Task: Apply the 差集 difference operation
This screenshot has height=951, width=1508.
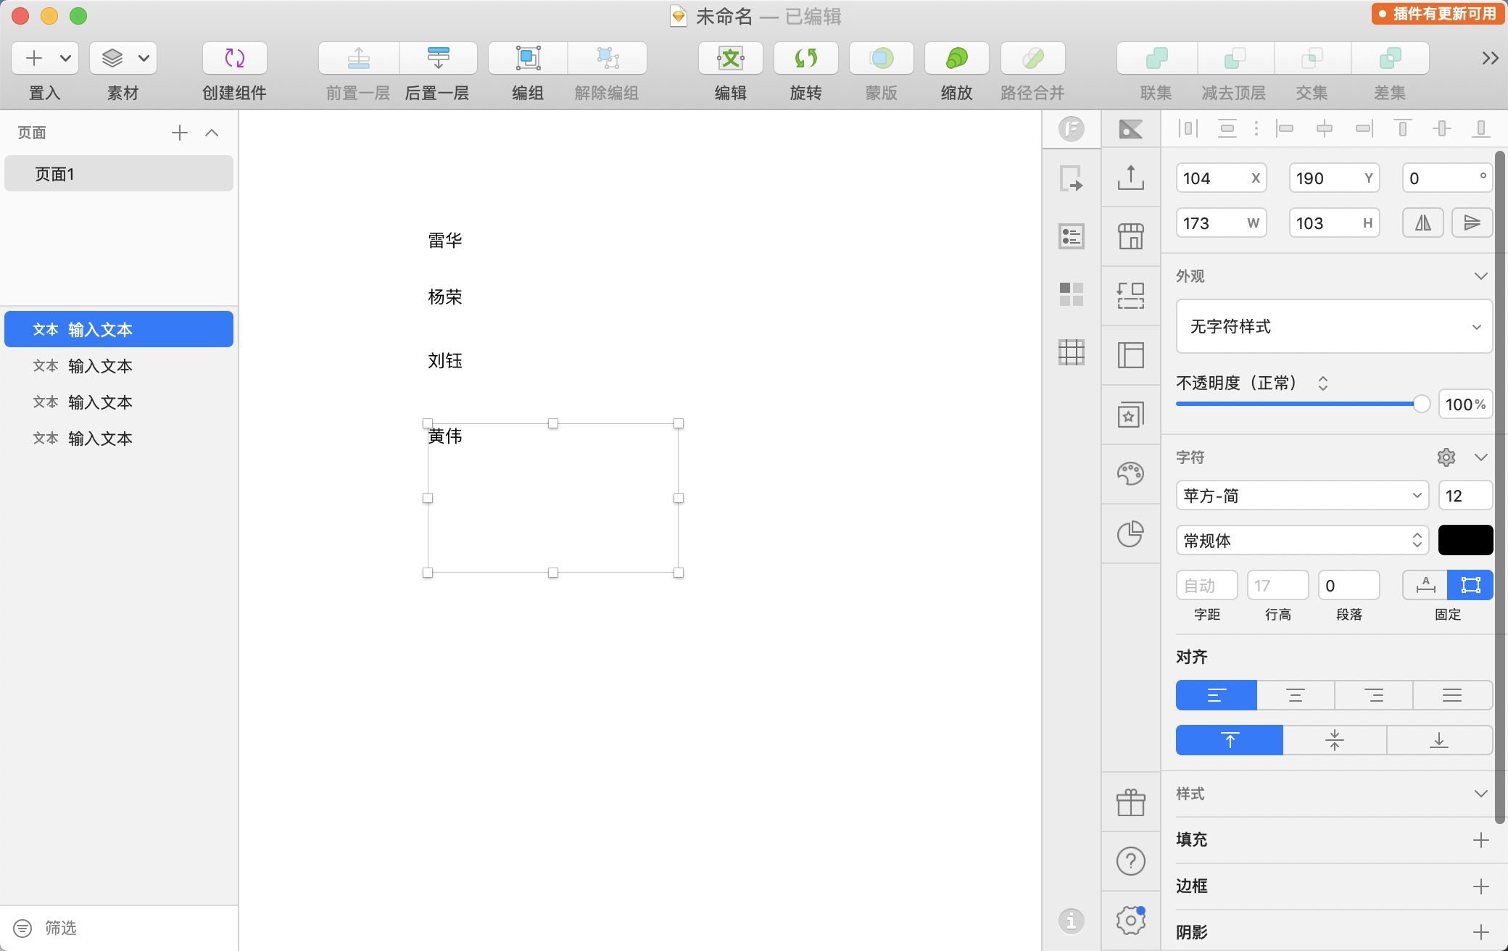Action: pyautogui.click(x=1391, y=58)
